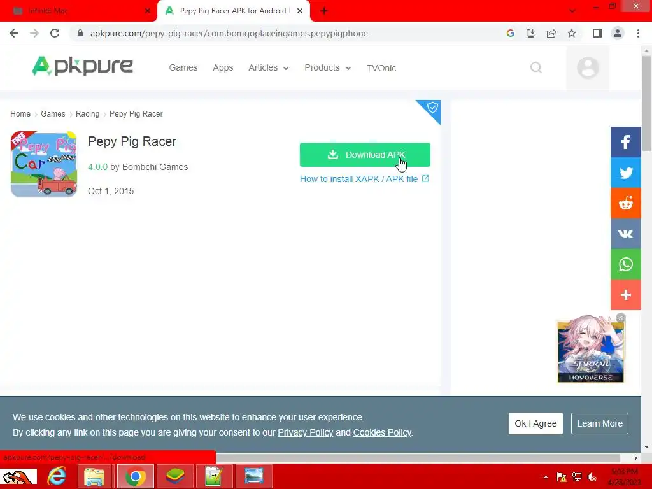Image resolution: width=652 pixels, height=489 pixels.
Task: Click the muted volume tray icon
Action: pos(592,477)
